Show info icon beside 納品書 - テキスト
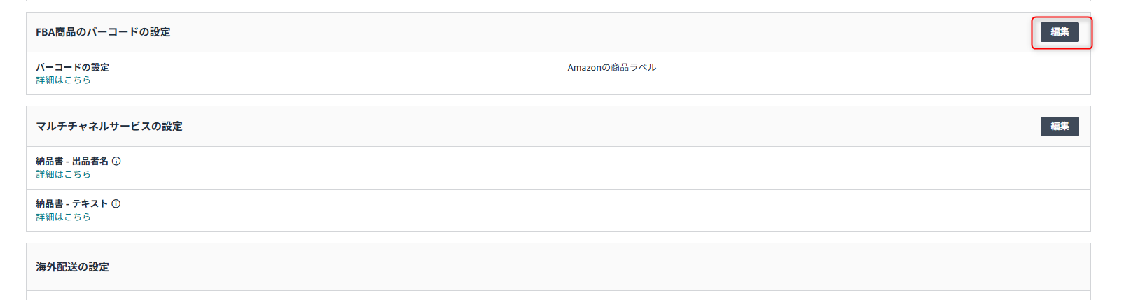 (x=116, y=203)
